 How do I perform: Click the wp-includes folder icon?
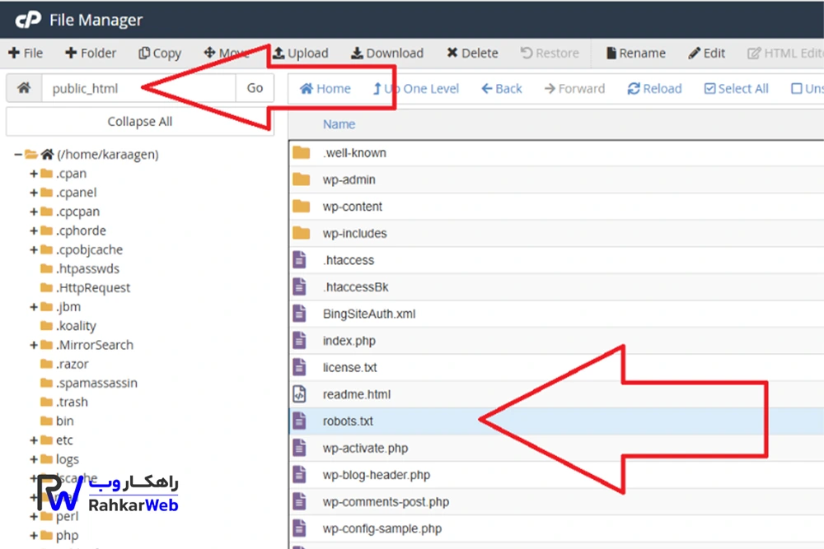click(301, 233)
